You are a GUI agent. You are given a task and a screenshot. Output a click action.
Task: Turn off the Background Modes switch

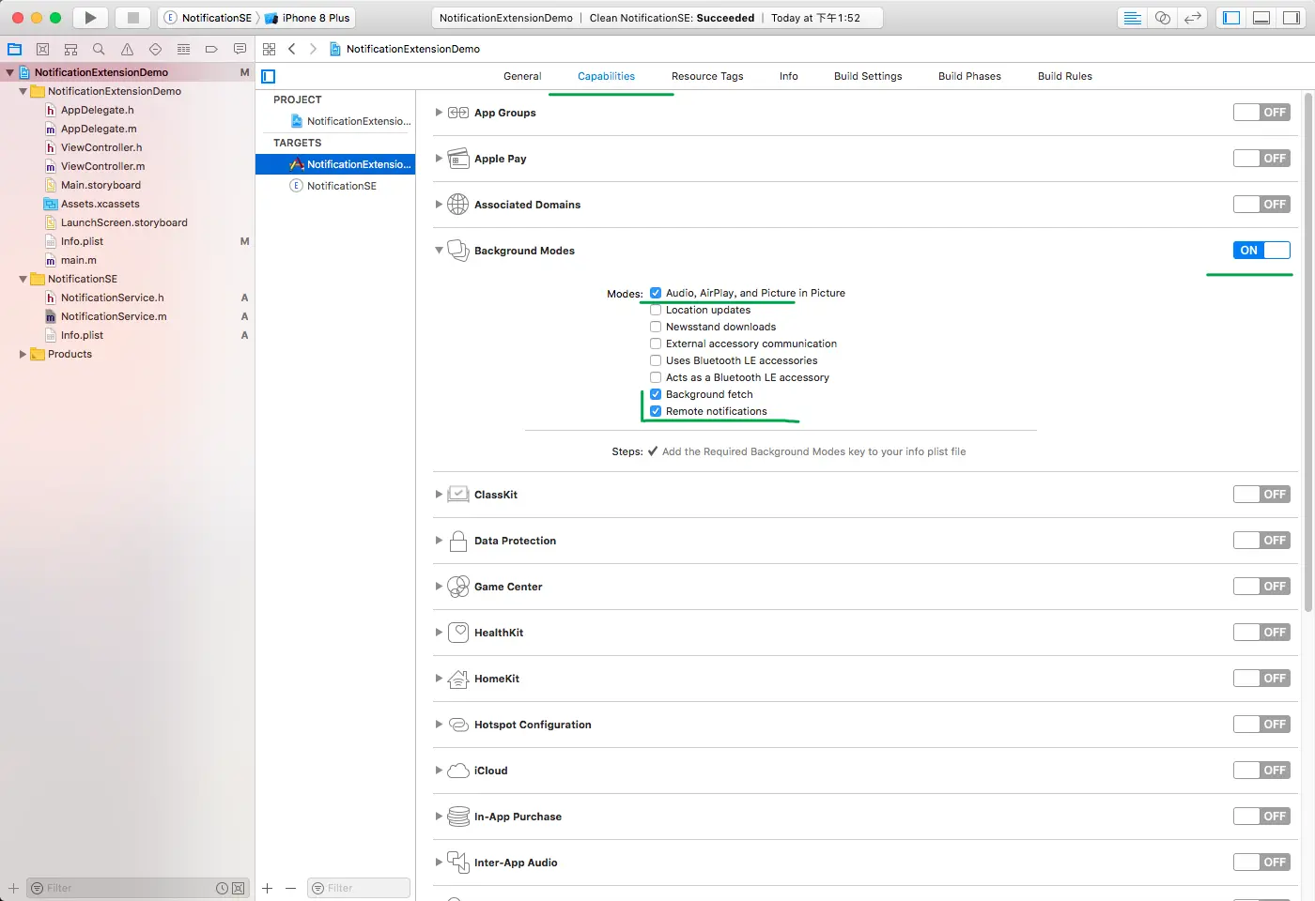[1261, 251]
